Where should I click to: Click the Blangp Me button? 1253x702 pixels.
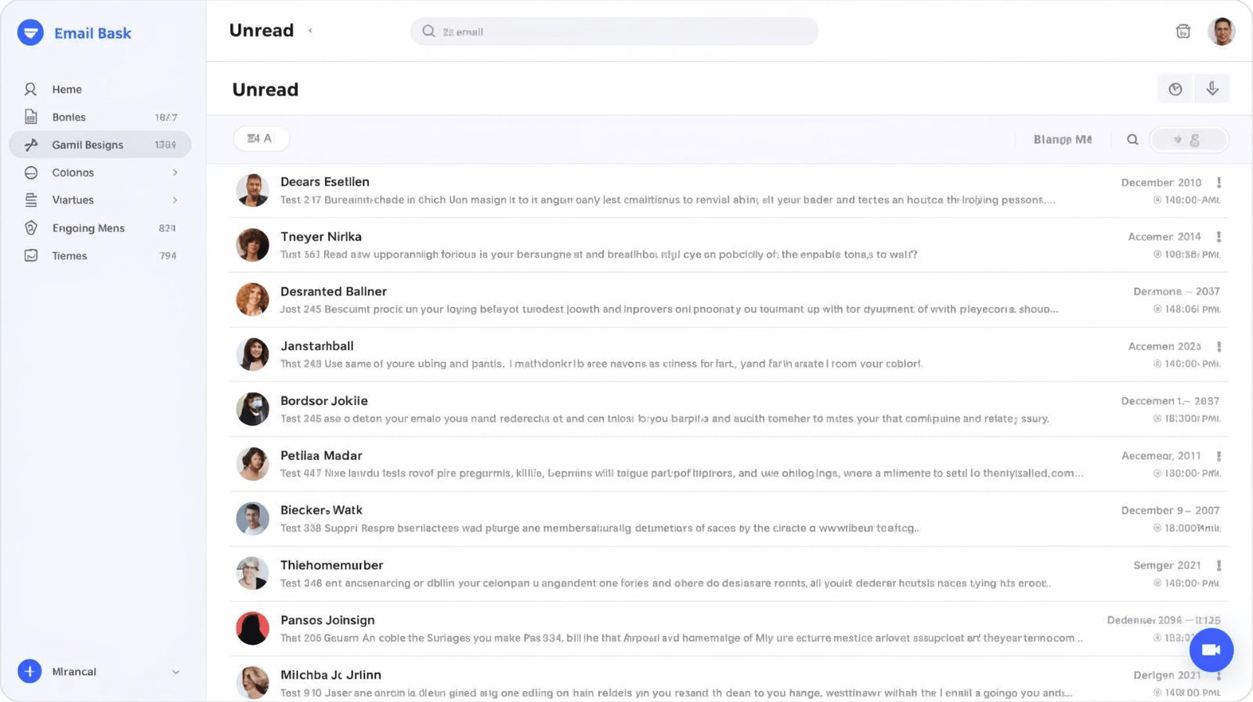pos(1062,139)
